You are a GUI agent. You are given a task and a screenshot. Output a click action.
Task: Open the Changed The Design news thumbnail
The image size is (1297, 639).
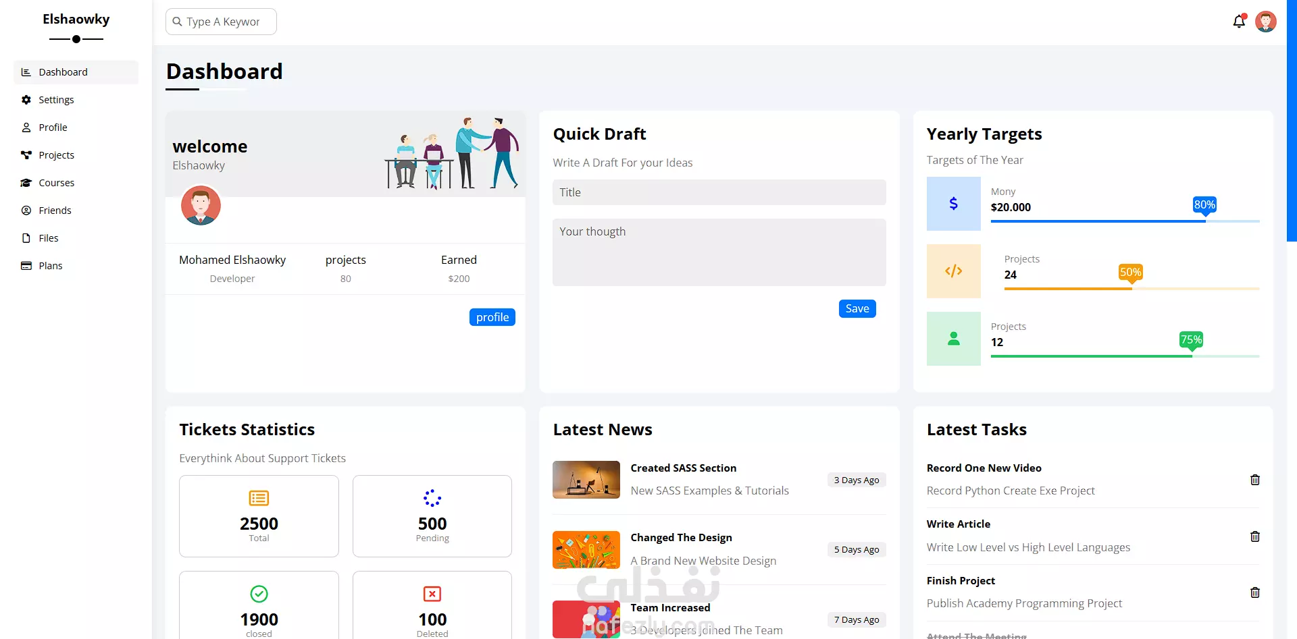point(586,550)
